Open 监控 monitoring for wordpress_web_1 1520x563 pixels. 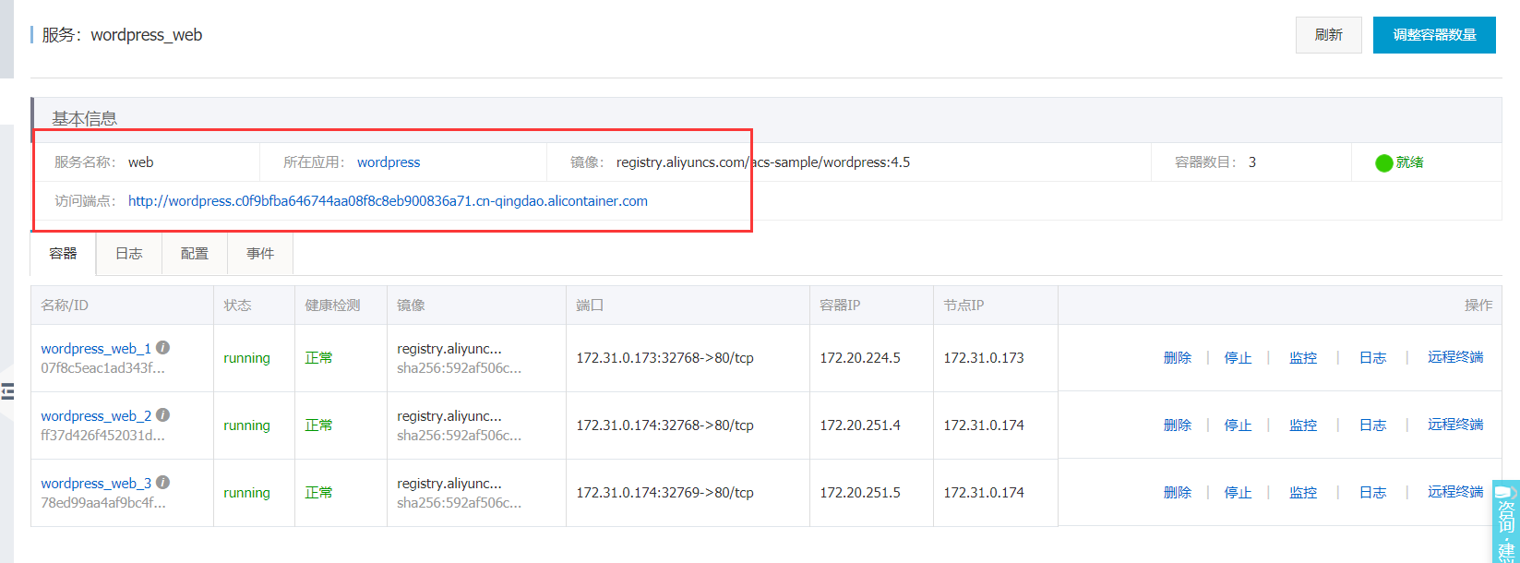[x=1303, y=358]
